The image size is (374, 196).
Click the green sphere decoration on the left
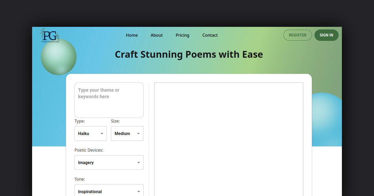pyautogui.click(x=59, y=56)
